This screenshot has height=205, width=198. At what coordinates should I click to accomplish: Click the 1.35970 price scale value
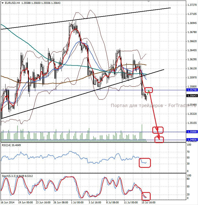click(192, 78)
